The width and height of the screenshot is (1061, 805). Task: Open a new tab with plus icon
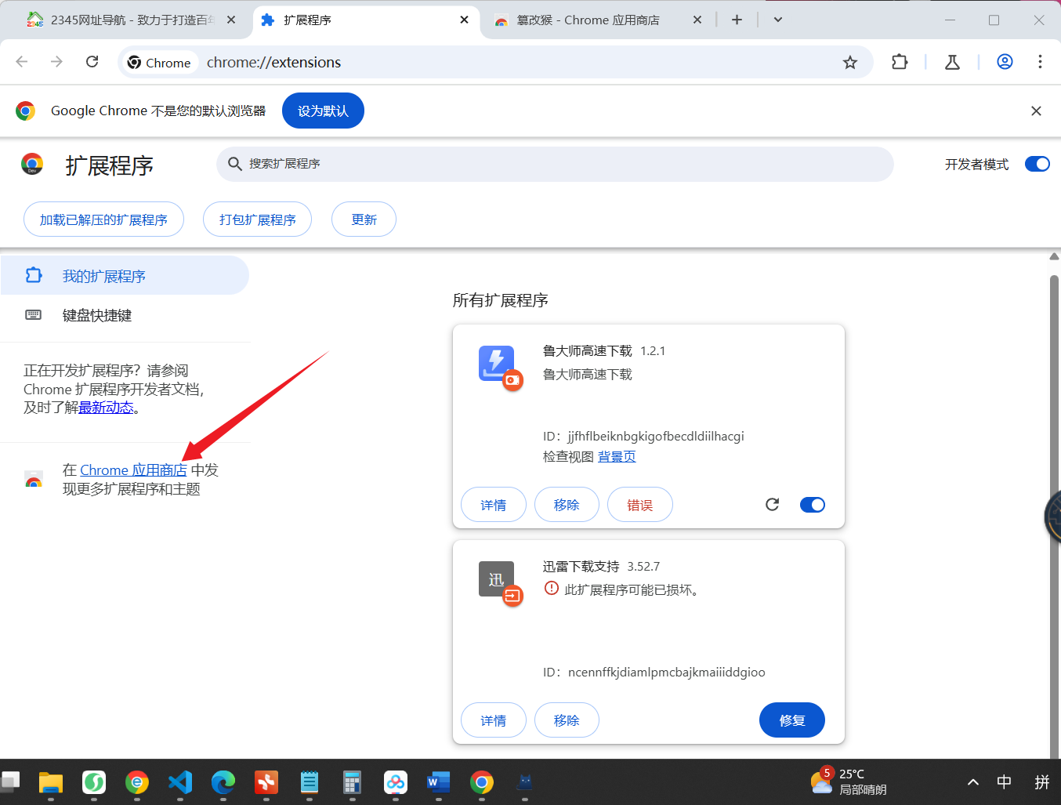(x=737, y=20)
